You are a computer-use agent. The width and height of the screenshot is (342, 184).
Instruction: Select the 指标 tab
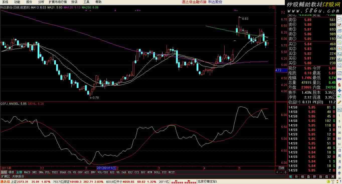click(x=4, y=172)
